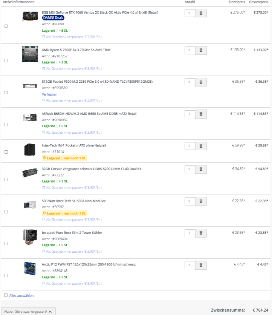The height and width of the screenshot is (315, 272).
Task: Delete the MSI GeForce RTX 4060 item
Action: tap(201, 13)
